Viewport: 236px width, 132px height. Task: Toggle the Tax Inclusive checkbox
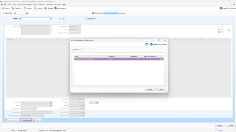pyautogui.click(x=87, y=19)
